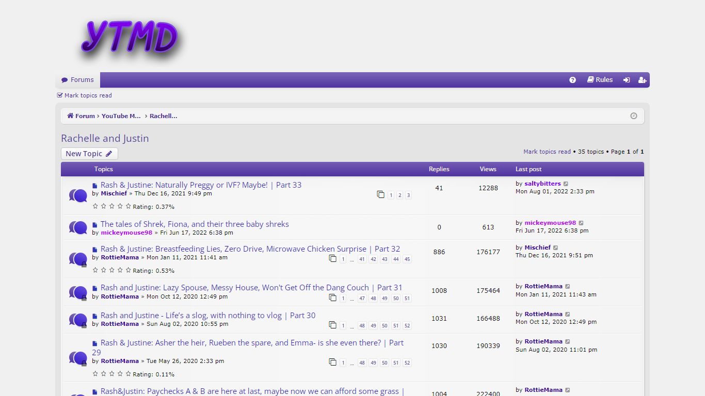Click the Views column header
This screenshot has width=705, height=396.
488,169
